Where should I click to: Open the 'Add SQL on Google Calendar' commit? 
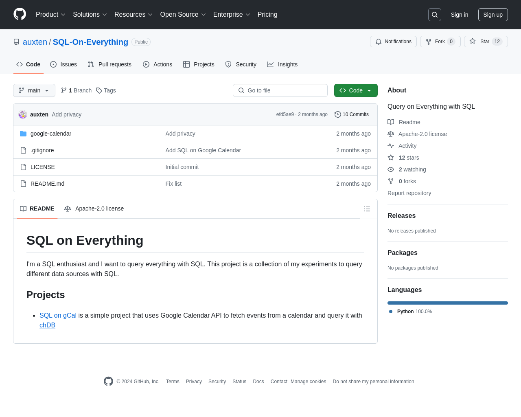pos(203,150)
